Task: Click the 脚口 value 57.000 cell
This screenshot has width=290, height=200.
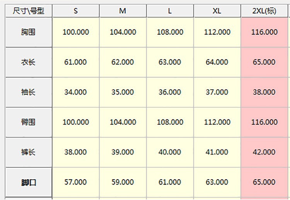Action: point(76,182)
